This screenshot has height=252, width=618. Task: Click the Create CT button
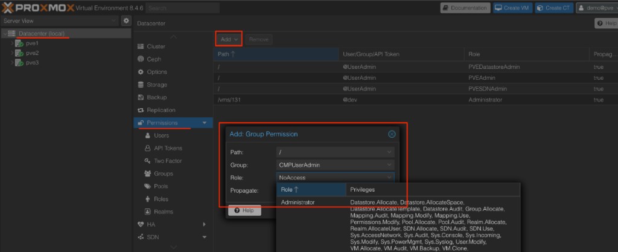554,8
